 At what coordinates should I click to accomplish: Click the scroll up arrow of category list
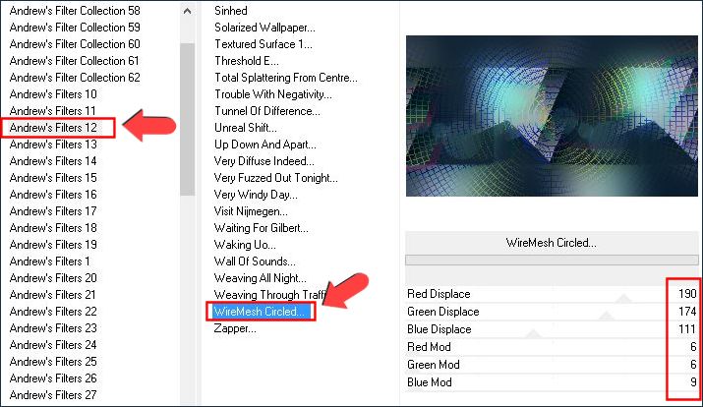(x=187, y=10)
